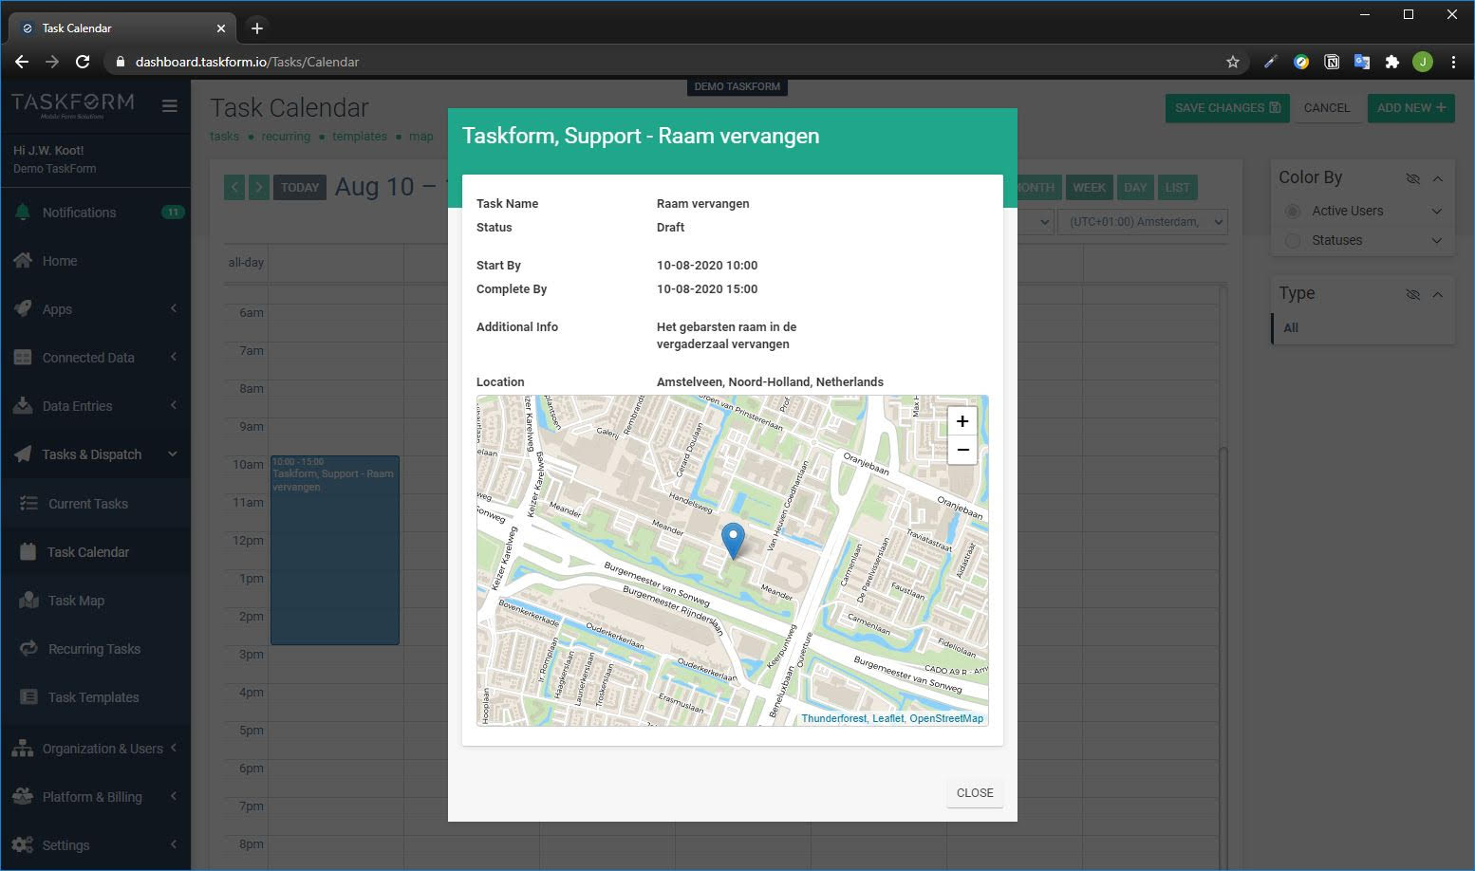Click the templates link under Task Calendar
Screen dimensions: 1475x871
pyautogui.click(x=360, y=137)
